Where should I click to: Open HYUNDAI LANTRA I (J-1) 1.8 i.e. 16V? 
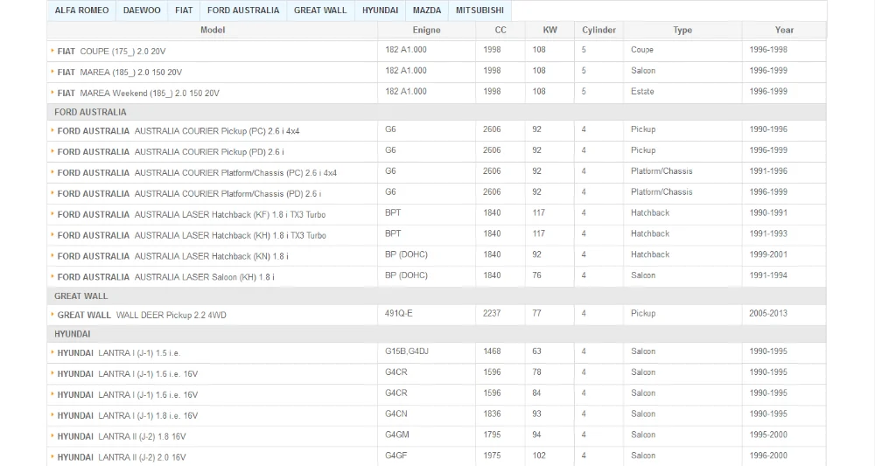[x=127, y=416]
